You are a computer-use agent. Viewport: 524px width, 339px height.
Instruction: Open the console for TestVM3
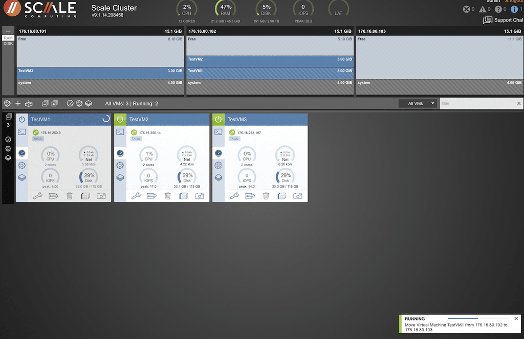coord(218,132)
